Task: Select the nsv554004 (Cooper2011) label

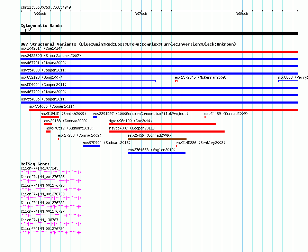Action: (44, 85)
